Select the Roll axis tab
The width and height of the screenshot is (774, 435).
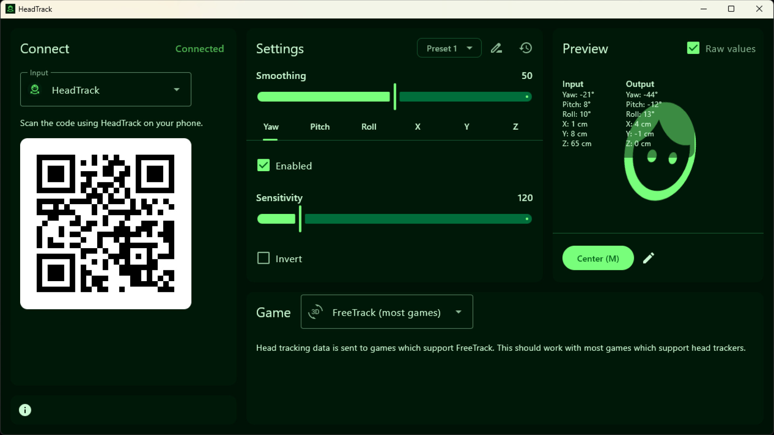tap(369, 126)
